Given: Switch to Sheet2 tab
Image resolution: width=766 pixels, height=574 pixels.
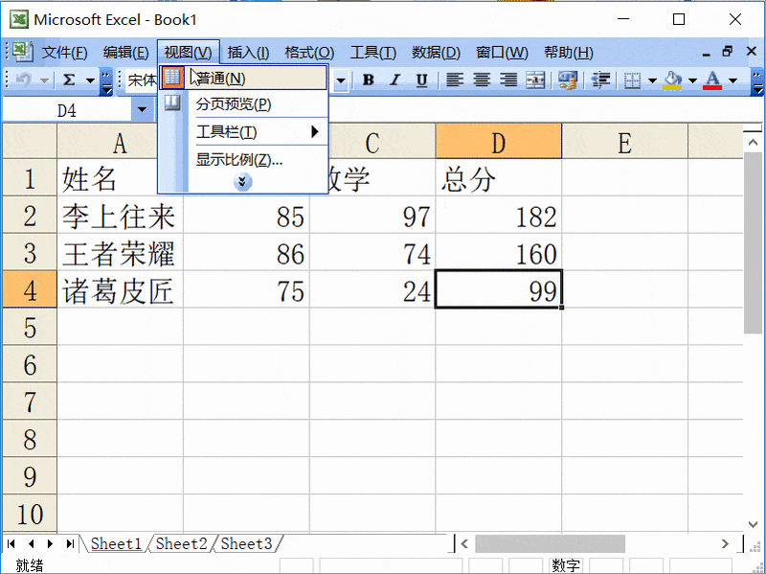Looking at the screenshot, I should (x=179, y=543).
